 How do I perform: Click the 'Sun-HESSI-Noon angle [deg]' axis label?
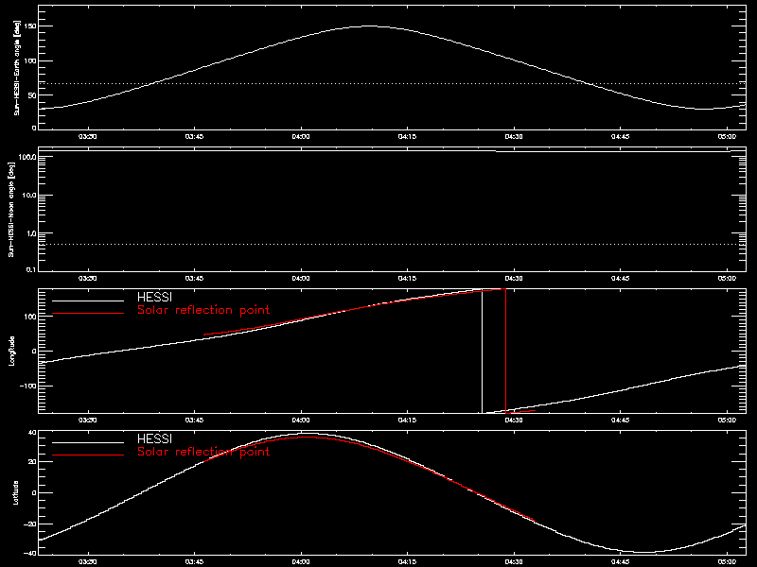point(11,210)
